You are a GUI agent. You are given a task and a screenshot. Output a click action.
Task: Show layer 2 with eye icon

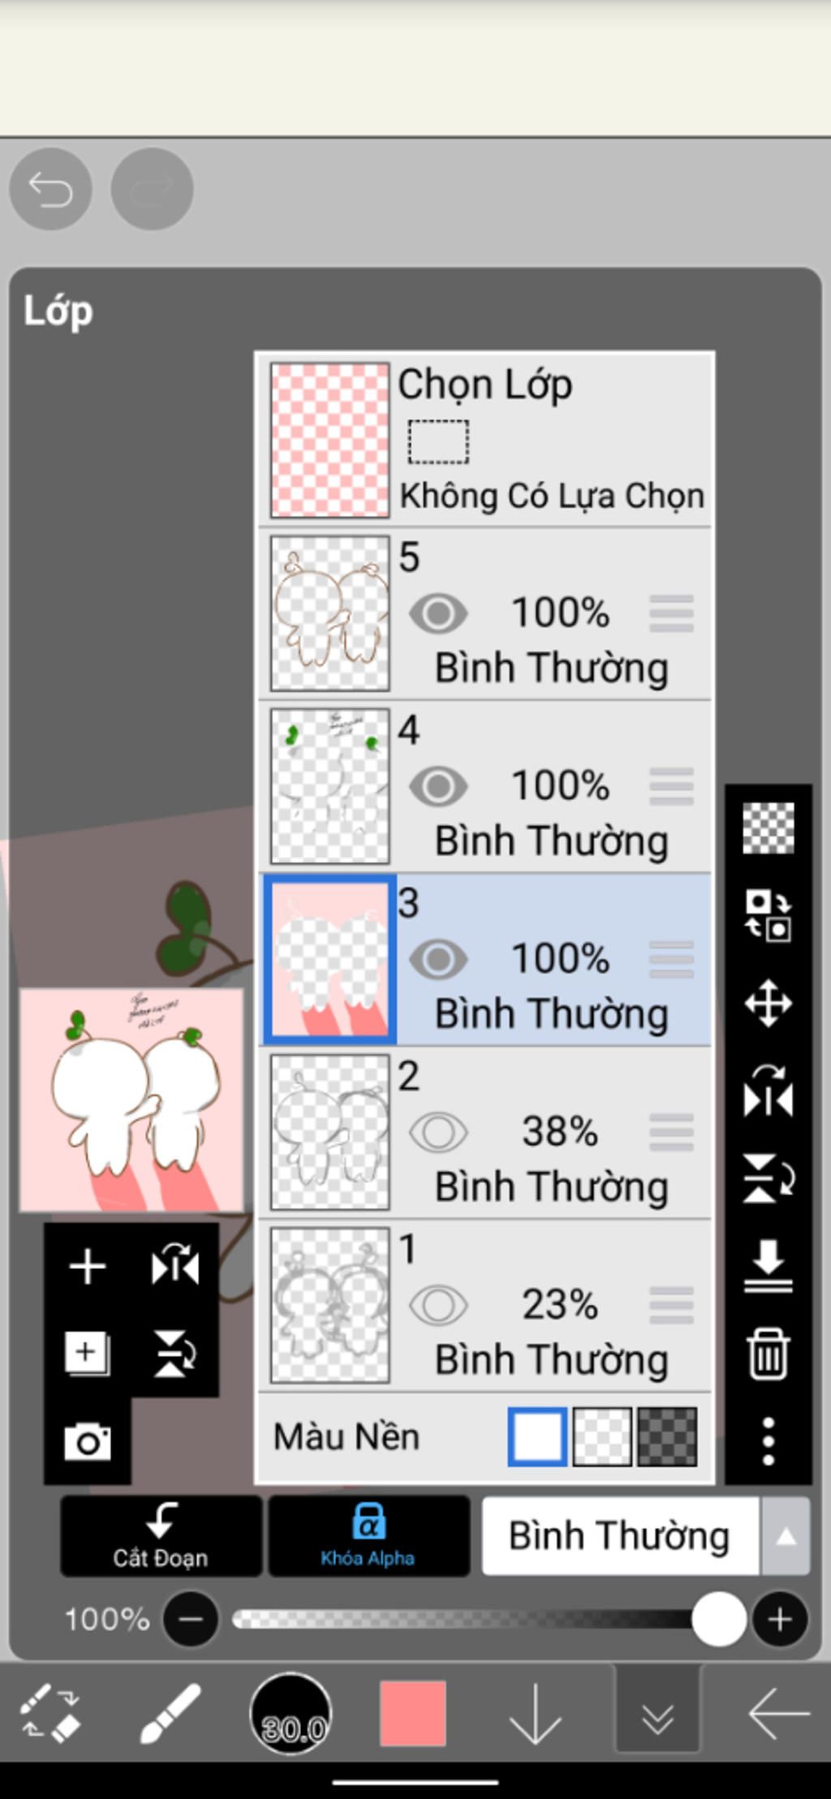[438, 1132]
